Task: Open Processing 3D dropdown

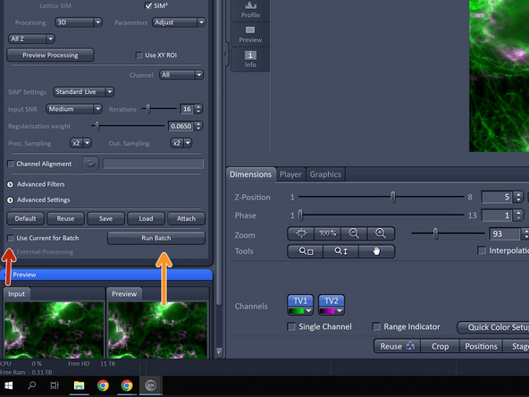Action: pos(79,22)
